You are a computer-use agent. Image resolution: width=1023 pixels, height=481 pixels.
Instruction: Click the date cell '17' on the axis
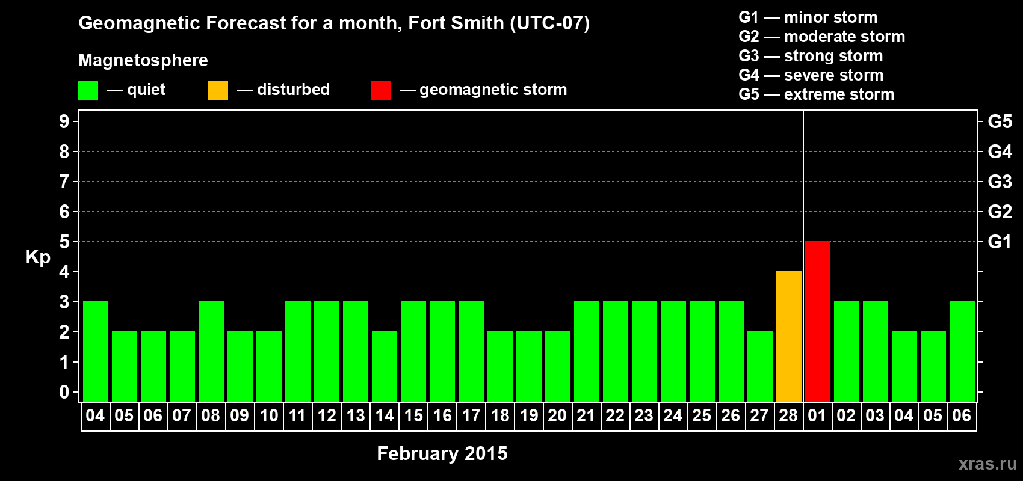[471, 416]
